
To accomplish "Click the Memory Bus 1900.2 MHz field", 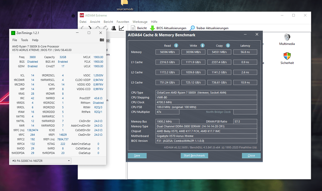I will tap(167, 121).
